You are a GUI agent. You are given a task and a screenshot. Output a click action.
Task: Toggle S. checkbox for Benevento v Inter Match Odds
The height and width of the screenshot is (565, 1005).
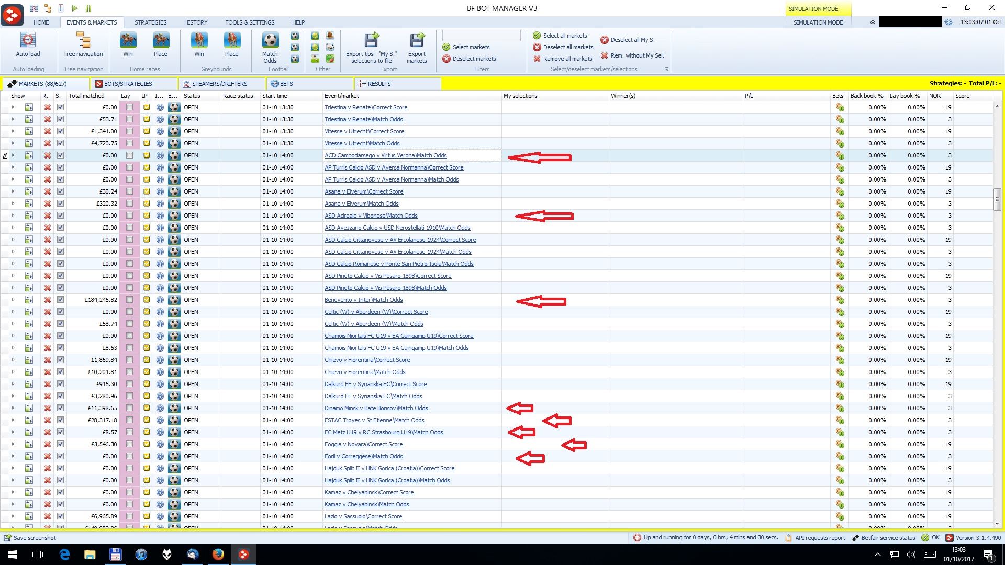(x=60, y=300)
